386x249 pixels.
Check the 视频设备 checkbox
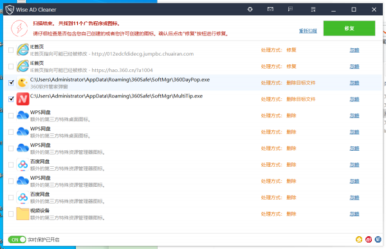11,214
